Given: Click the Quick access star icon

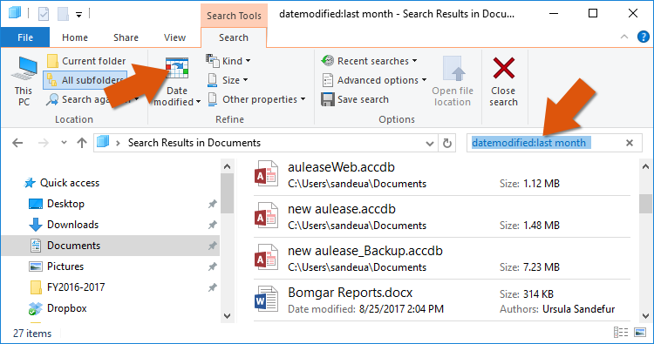Looking at the screenshot, I should 29,183.
